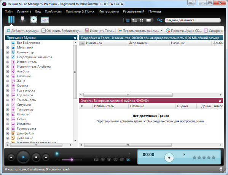The height and width of the screenshot is (175, 228).
Task: Expand the 'Жанр' tree node
Action: (x=8, y=81)
